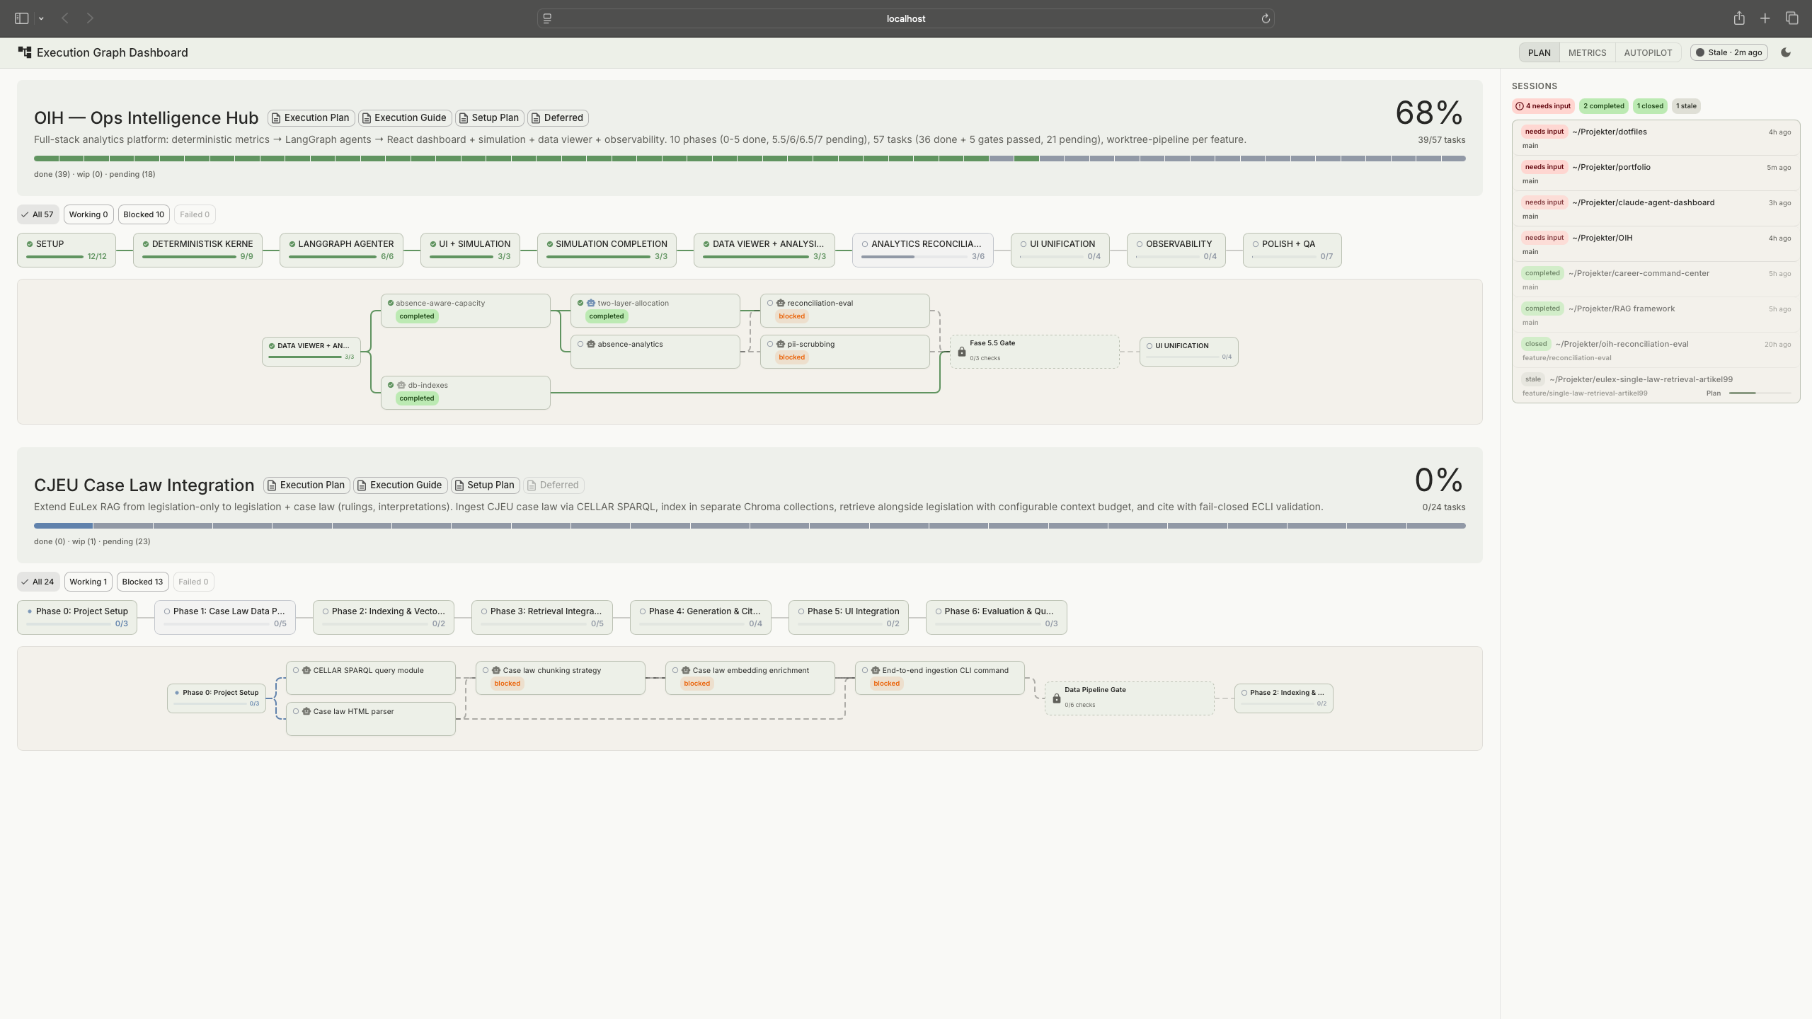Open new tab plus icon

tap(1765, 18)
